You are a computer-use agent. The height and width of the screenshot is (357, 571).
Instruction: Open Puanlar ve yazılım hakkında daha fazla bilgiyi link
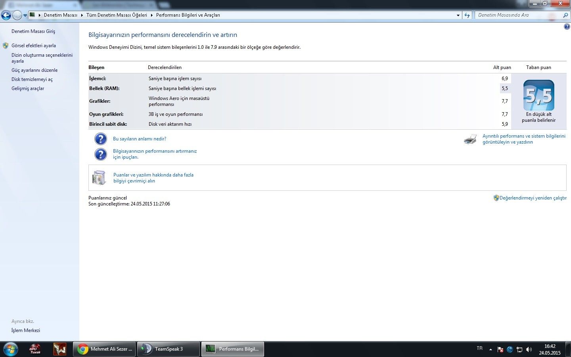tap(153, 178)
